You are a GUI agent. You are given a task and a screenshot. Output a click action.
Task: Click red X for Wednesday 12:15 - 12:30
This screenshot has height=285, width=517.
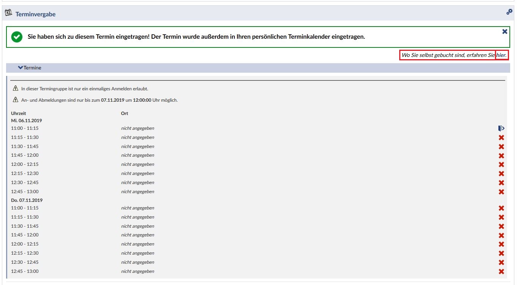point(501,174)
